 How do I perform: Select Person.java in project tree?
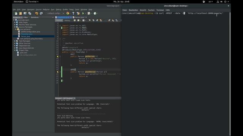click(25, 36)
